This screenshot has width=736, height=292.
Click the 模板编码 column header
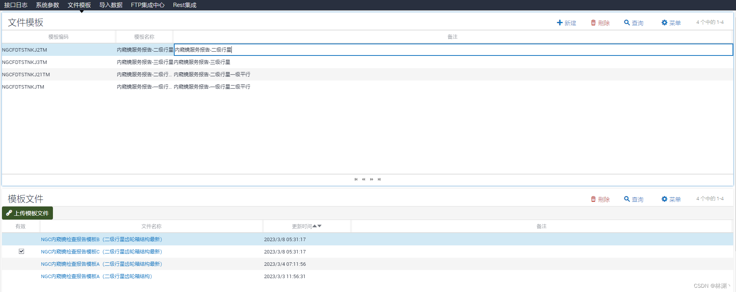click(58, 37)
